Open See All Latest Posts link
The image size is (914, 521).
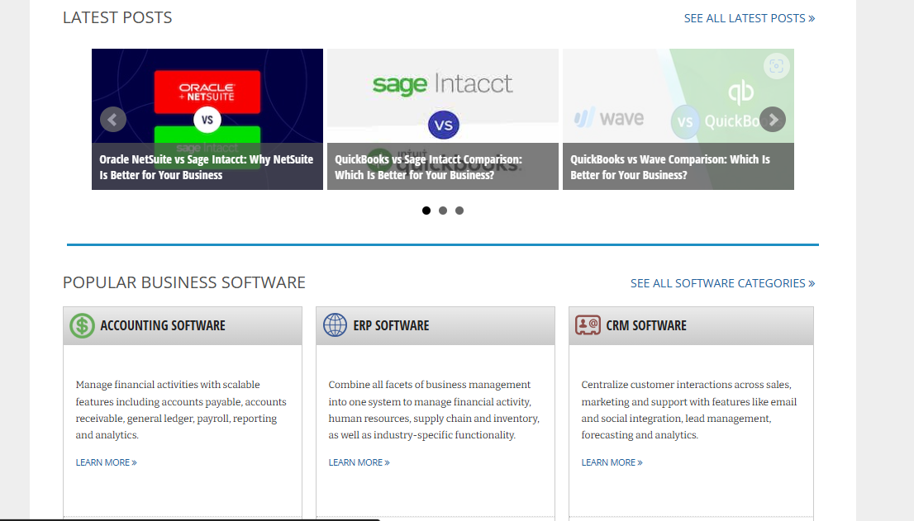[749, 18]
